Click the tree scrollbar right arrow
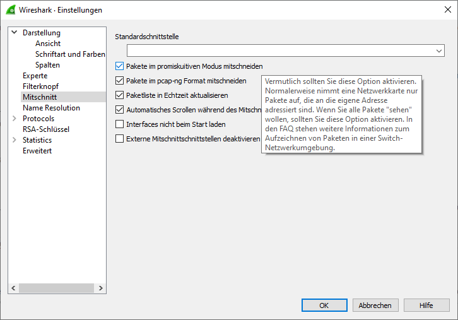Image resolution: width=458 pixels, height=320 pixels. [101, 288]
